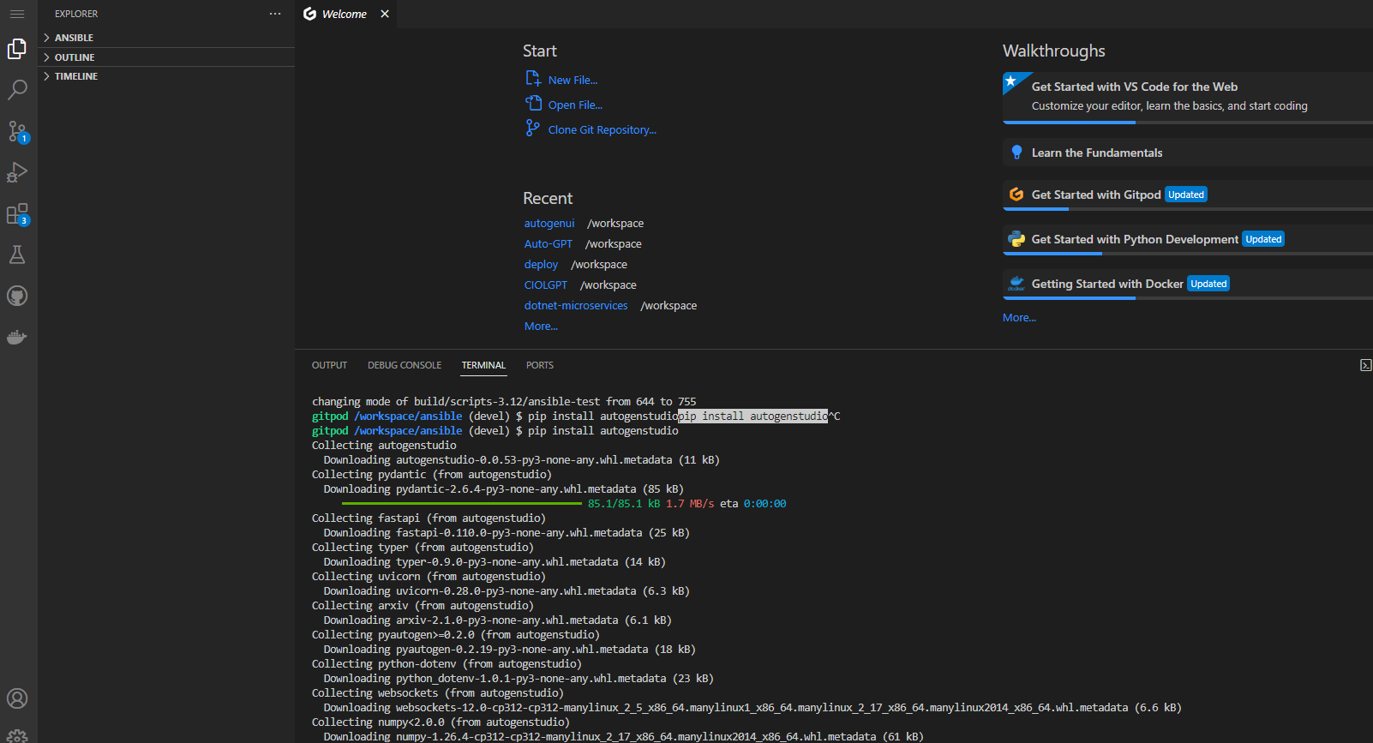The height and width of the screenshot is (743, 1373).
Task: Open recent deploy workspace
Action: point(541,264)
